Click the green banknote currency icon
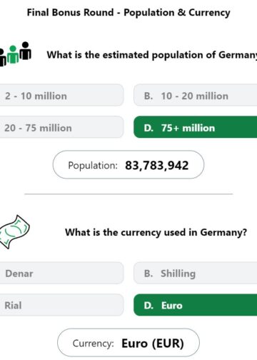 pos(15,232)
